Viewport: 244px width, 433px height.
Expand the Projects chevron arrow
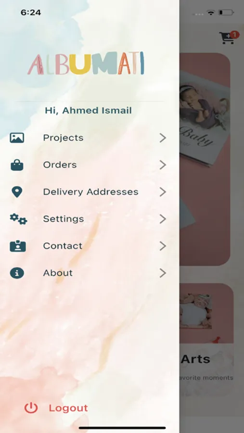[163, 138]
